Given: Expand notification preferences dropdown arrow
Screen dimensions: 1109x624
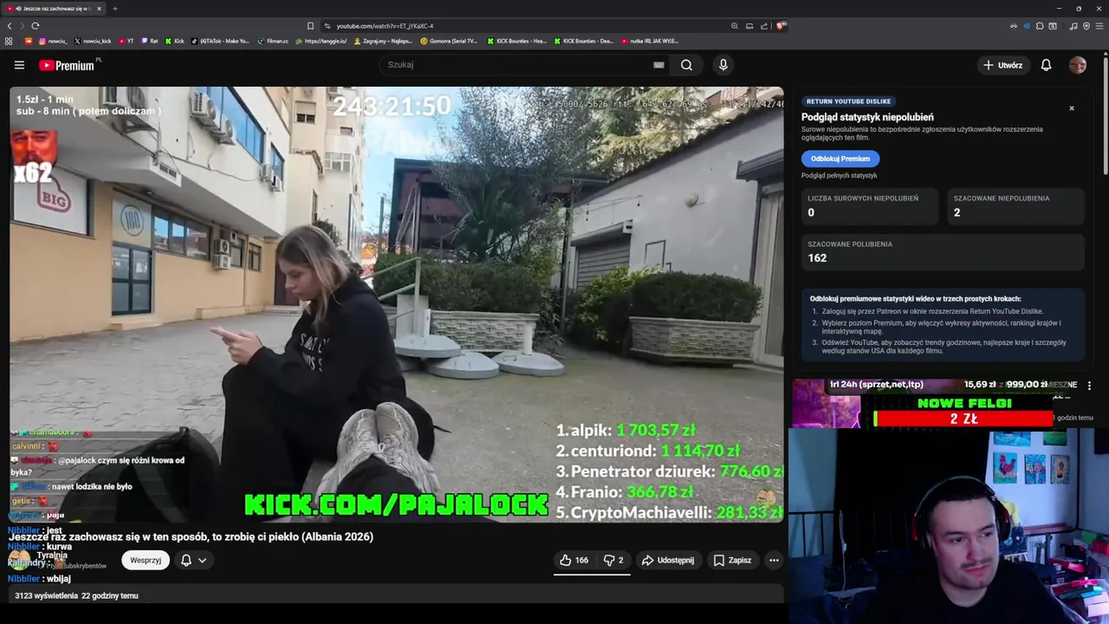Looking at the screenshot, I should coord(202,560).
